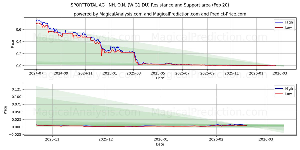Click the bottom chart's 'Price' axis label
The height and width of the screenshot is (150, 300).
click(5, 110)
